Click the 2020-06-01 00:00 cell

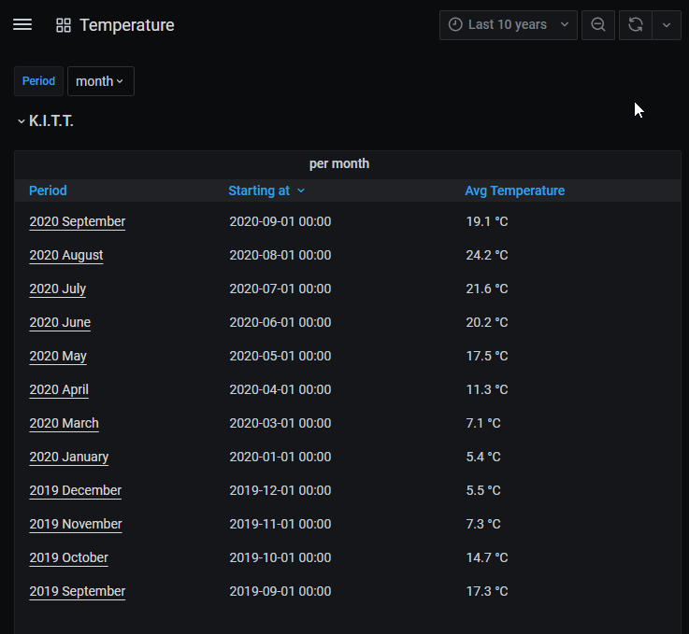click(280, 322)
